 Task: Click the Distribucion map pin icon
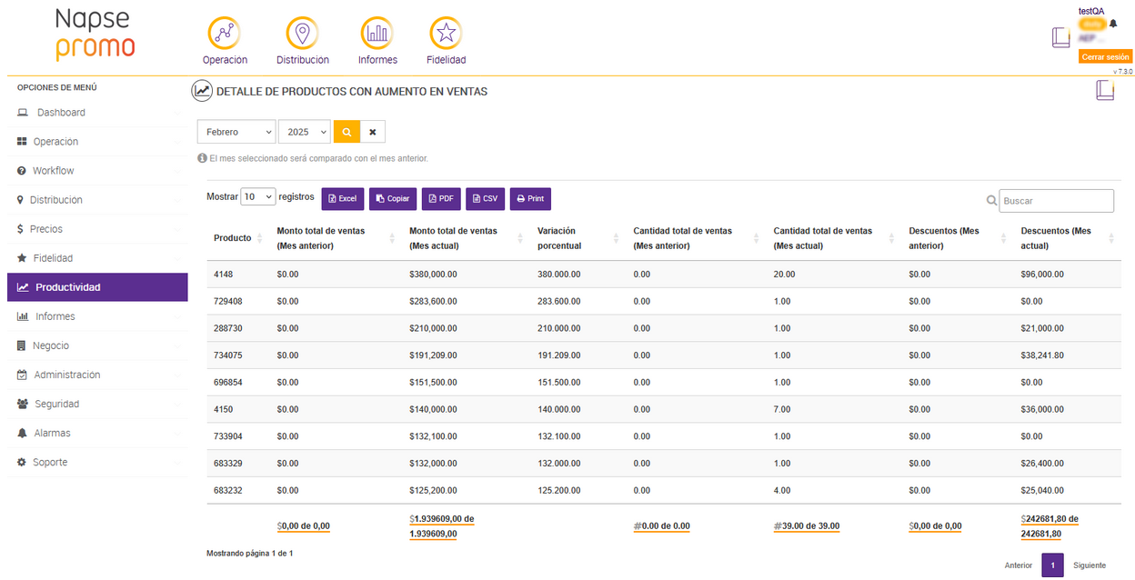pyautogui.click(x=302, y=34)
